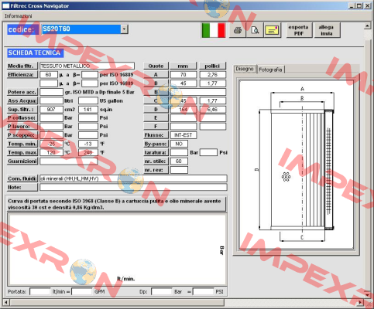
Task: Click the nr. rev button
Action: pos(156,170)
